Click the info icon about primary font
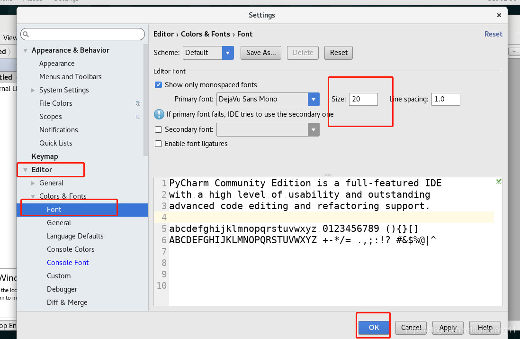 pyautogui.click(x=159, y=114)
